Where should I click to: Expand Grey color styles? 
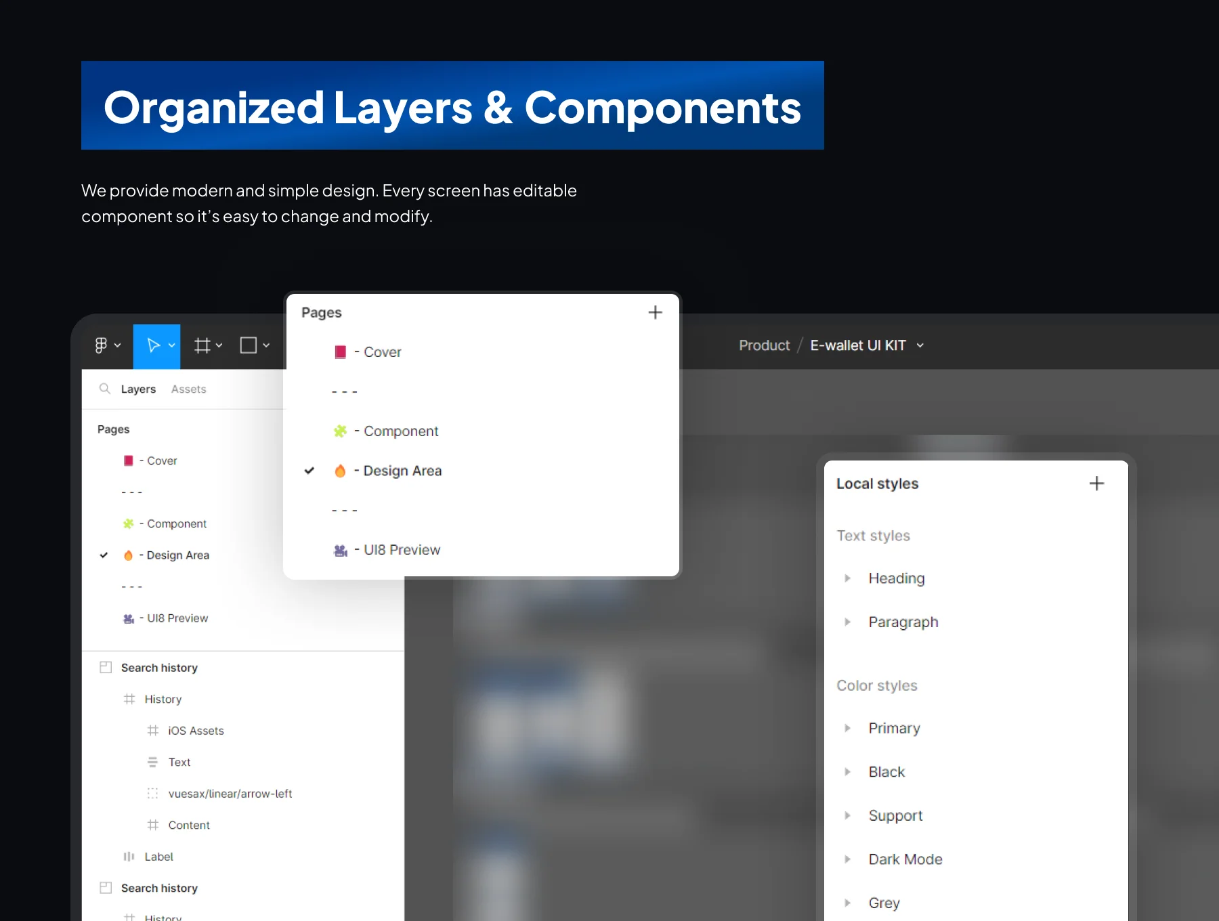click(x=847, y=903)
